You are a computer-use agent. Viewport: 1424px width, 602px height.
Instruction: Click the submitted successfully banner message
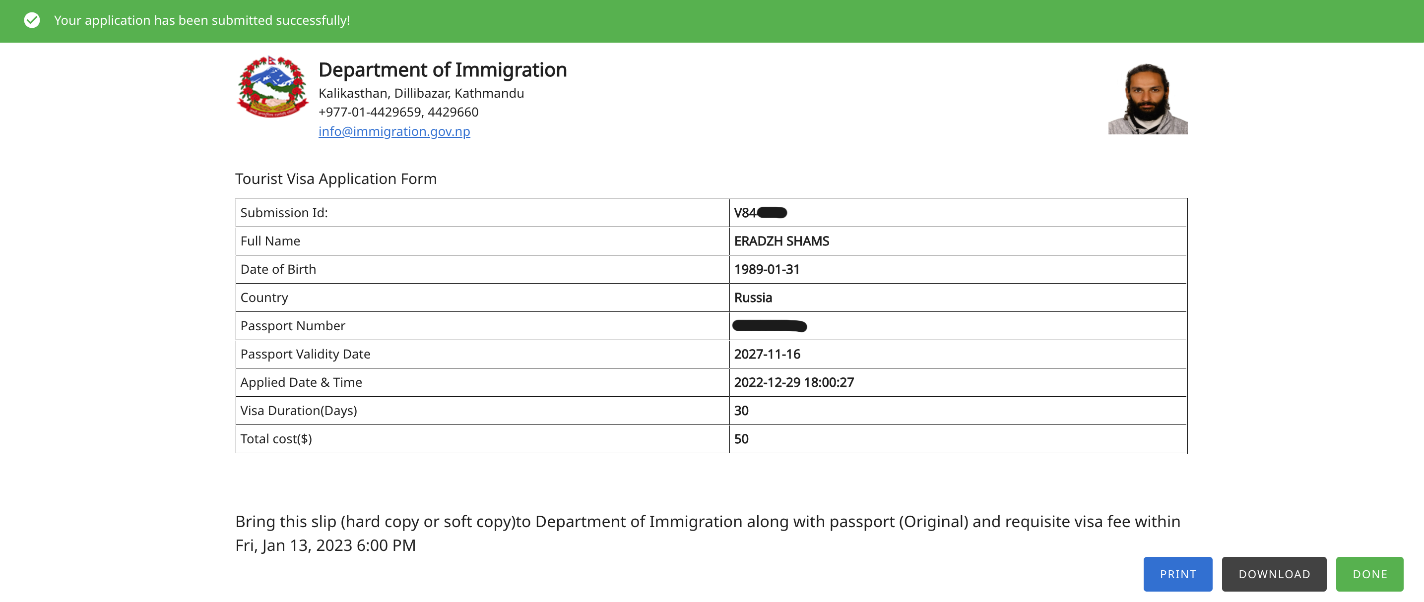(202, 20)
